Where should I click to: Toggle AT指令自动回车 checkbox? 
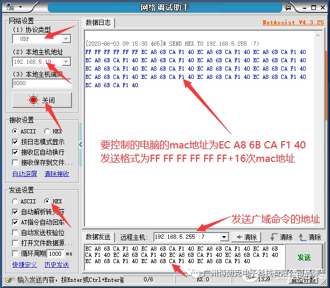(x=15, y=222)
